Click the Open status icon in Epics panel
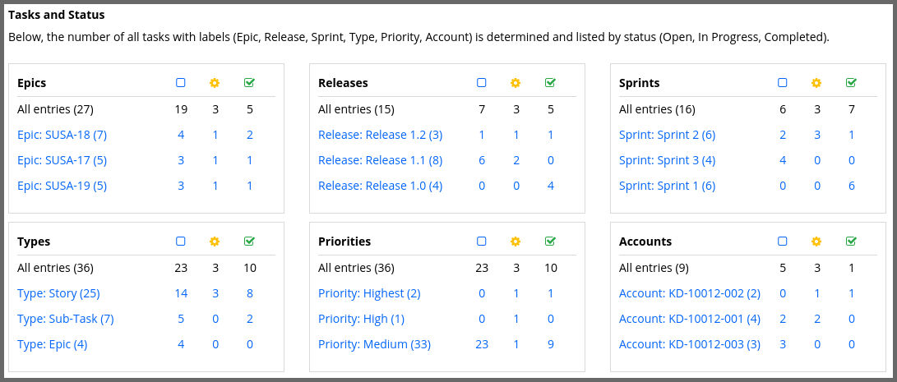The width and height of the screenshot is (897, 382). point(181,83)
